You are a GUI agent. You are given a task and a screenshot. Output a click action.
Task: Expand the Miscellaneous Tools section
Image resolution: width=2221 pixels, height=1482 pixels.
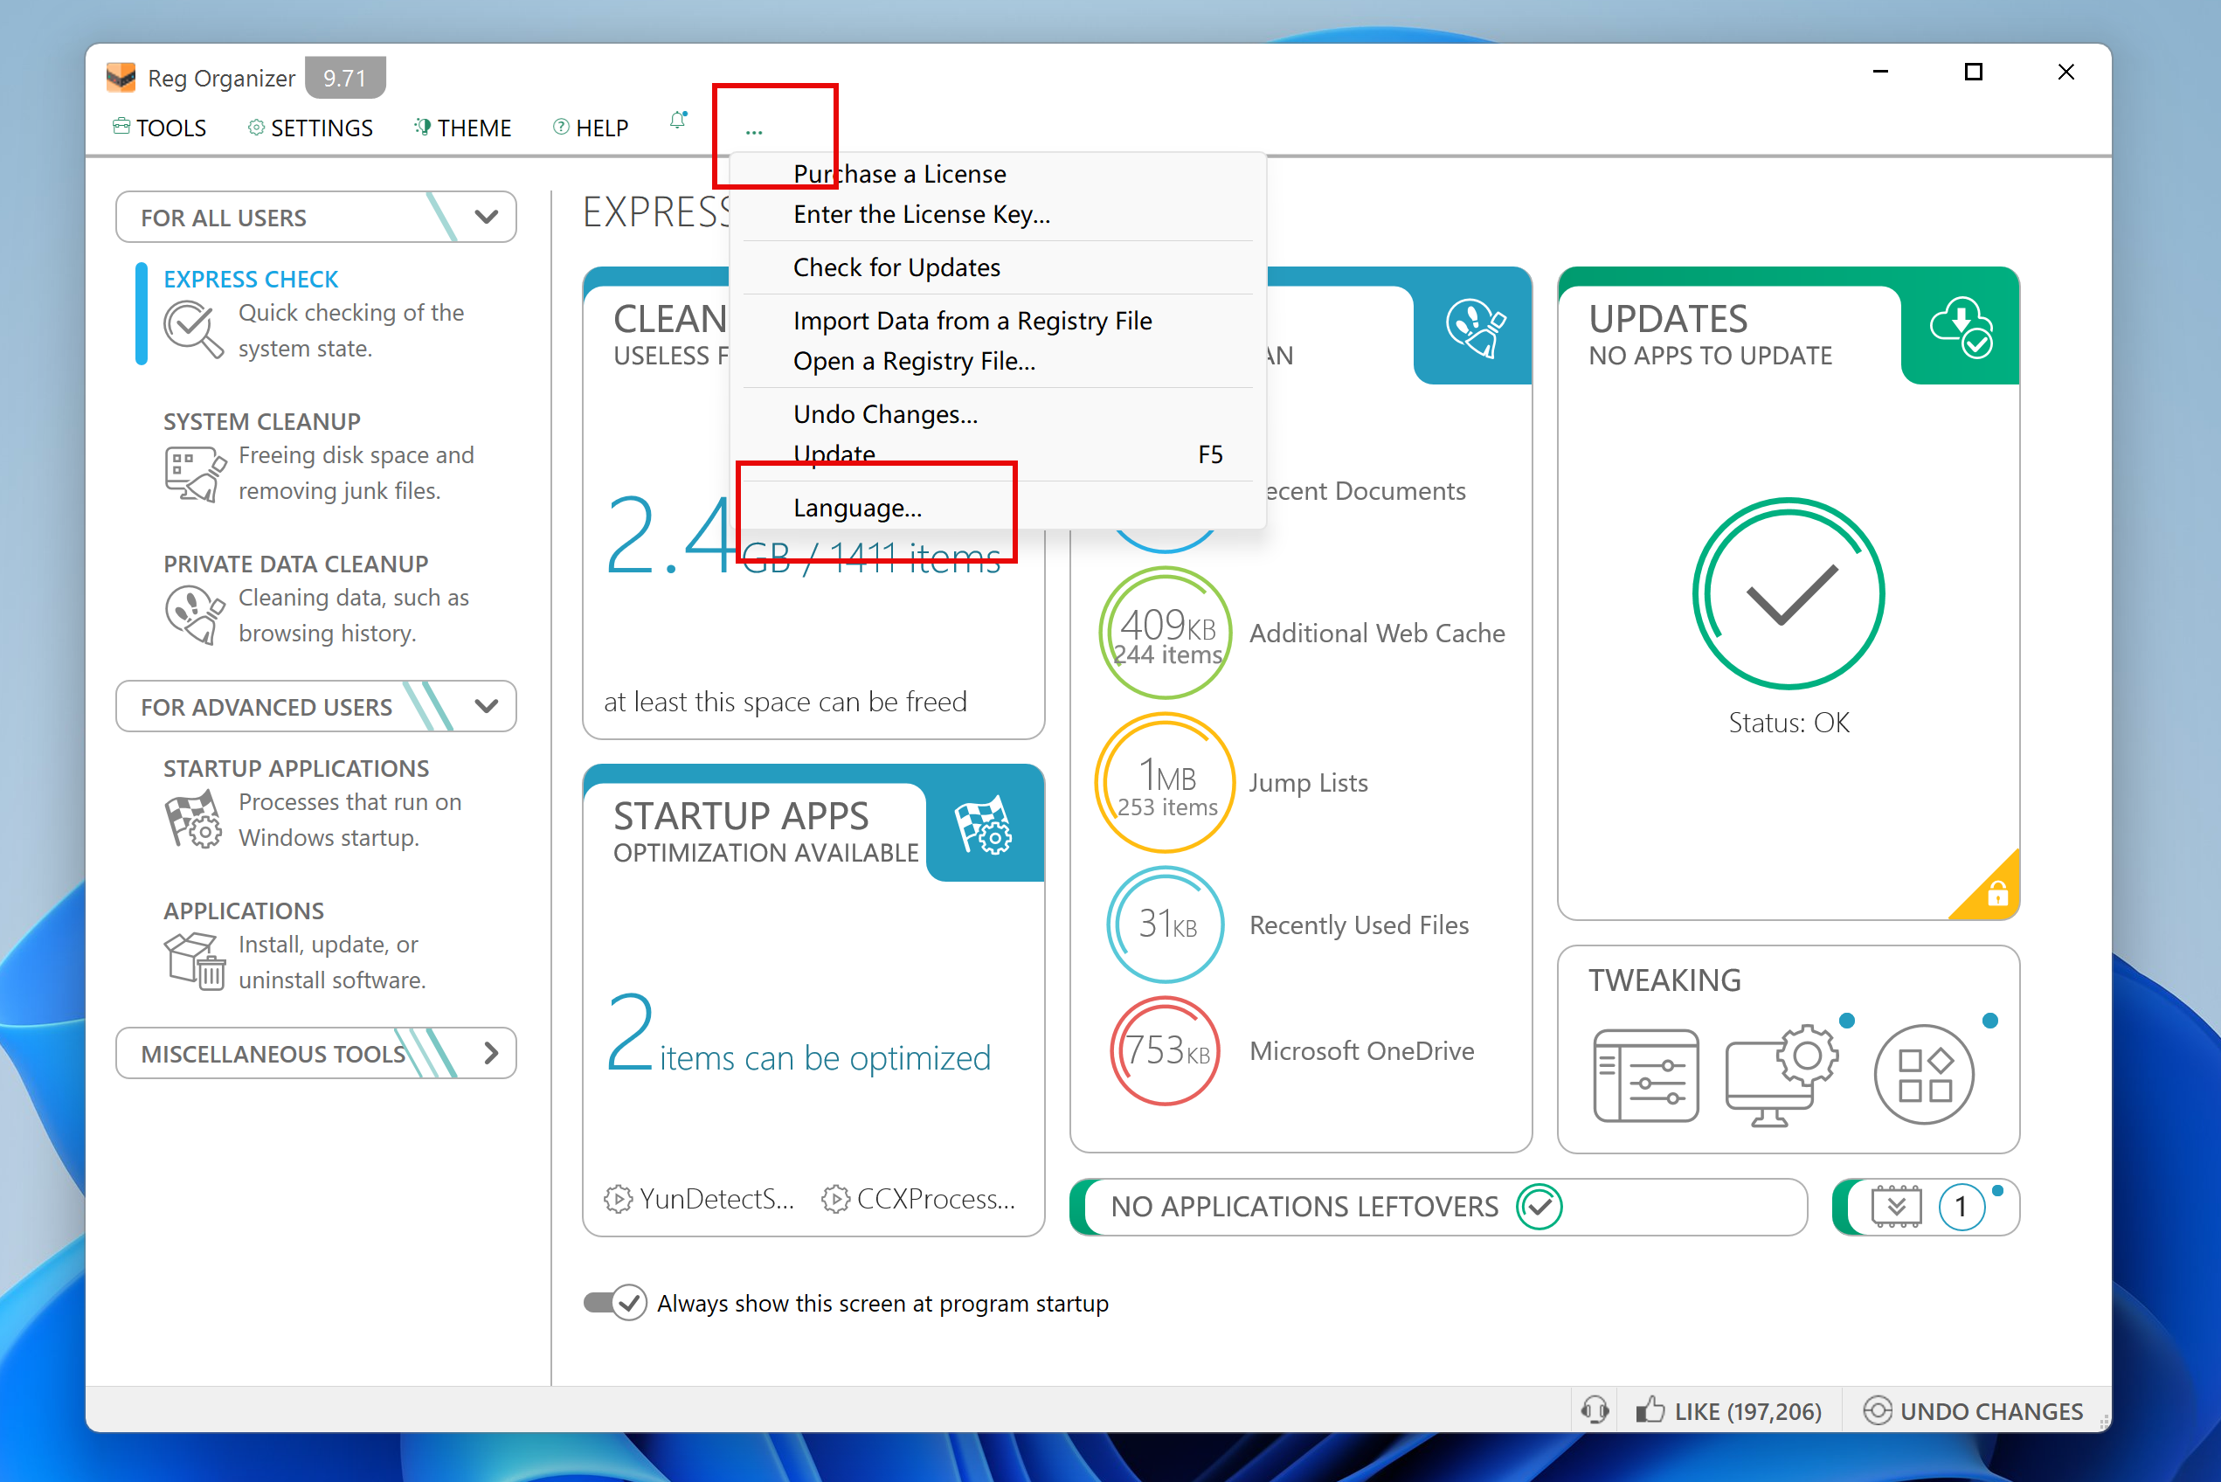click(x=490, y=1053)
